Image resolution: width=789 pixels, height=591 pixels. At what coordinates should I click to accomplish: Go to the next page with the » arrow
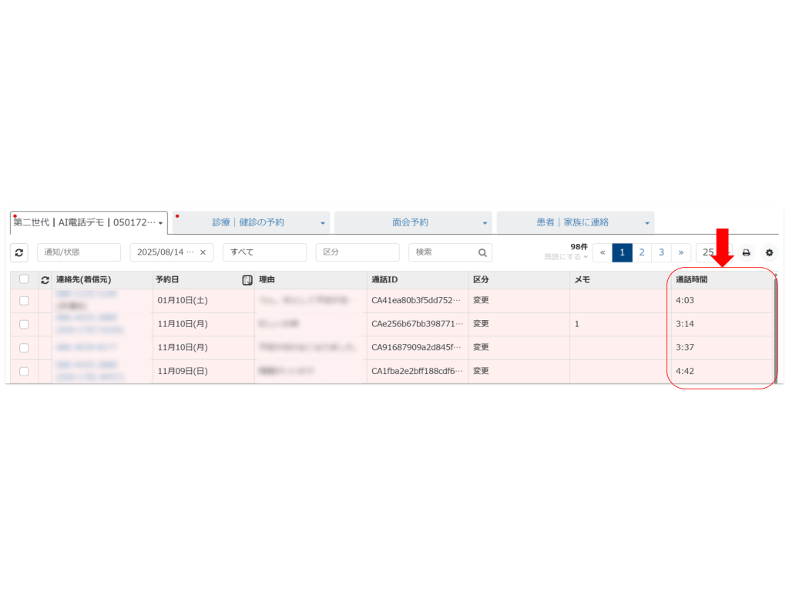pyautogui.click(x=680, y=252)
